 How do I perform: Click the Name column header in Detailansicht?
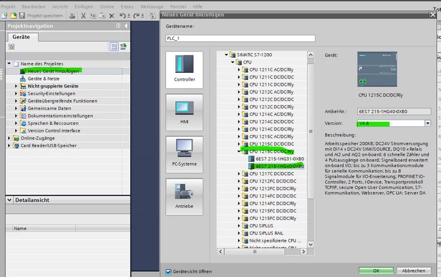click(44, 228)
